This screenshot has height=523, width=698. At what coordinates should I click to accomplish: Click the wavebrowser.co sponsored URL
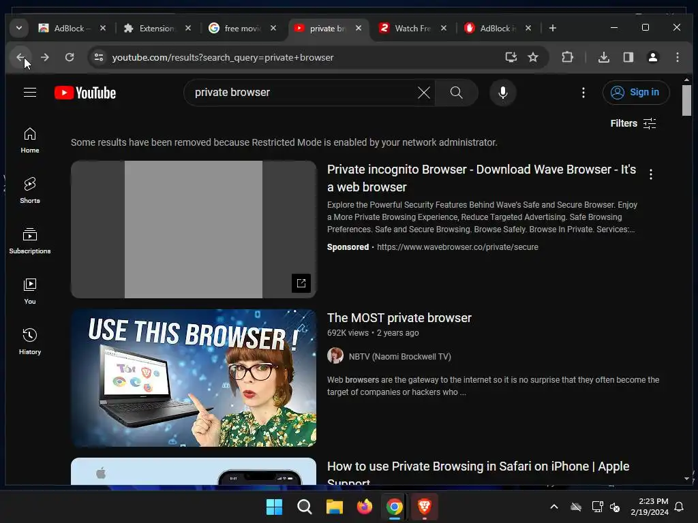pos(457,247)
